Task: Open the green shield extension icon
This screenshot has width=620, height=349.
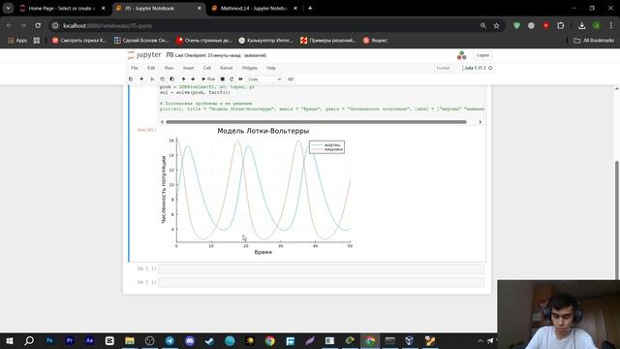Action: coord(516,26)
